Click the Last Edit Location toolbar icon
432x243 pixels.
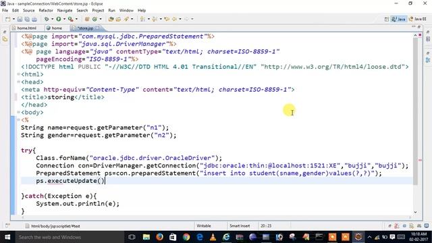(167, 19)
